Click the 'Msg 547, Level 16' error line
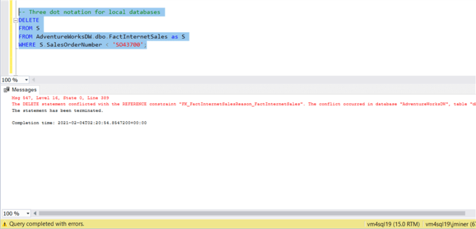This screenshot has width=476, height=229. pos(60,98)
